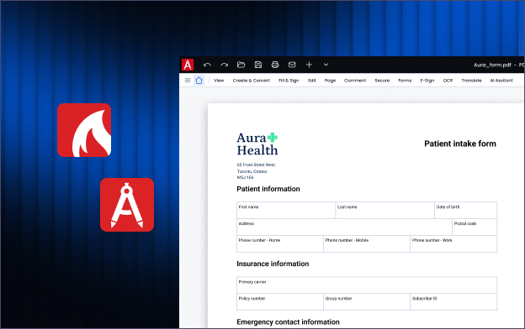Open the Secure tab
The height and width of the screenshot is (329, 525).
tap(382, 81)
